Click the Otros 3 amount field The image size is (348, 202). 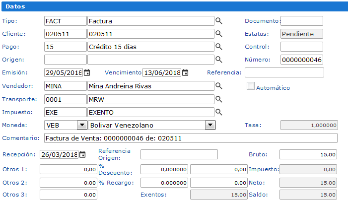(69, 195)
